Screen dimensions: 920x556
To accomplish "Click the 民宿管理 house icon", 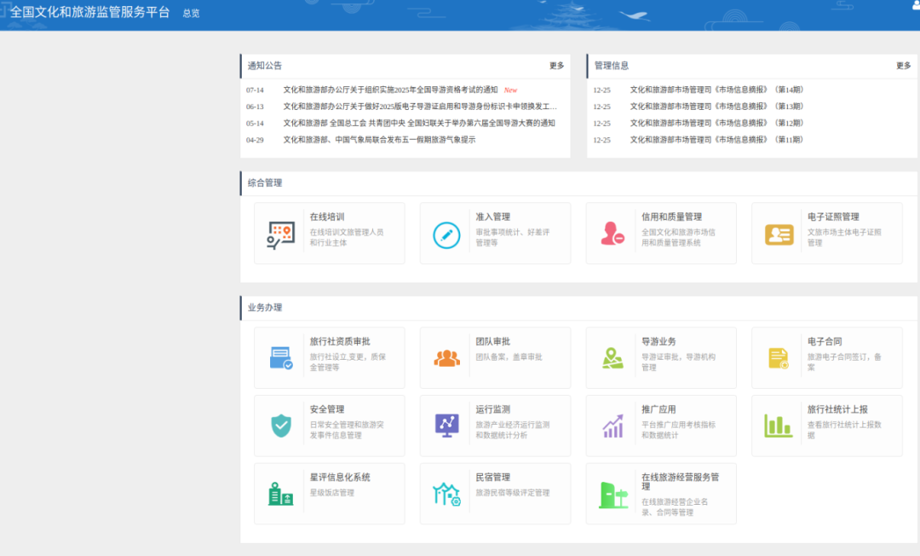I will tap(446, 494).
